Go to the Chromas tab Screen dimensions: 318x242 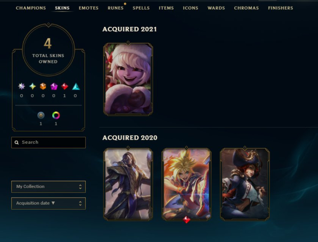246,8
